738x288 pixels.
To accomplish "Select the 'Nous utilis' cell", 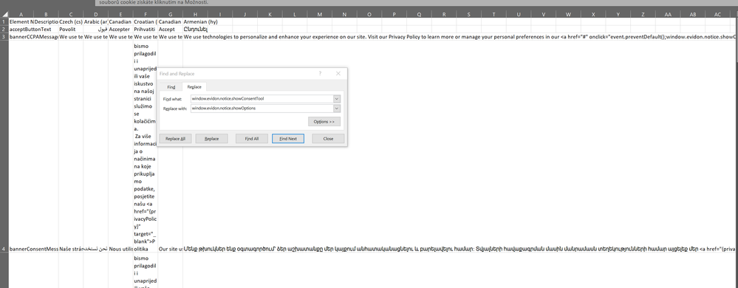I will tap(120, 248).
